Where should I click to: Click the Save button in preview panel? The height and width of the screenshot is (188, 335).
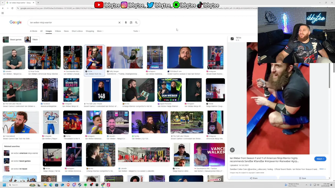[x=302, y=178]
